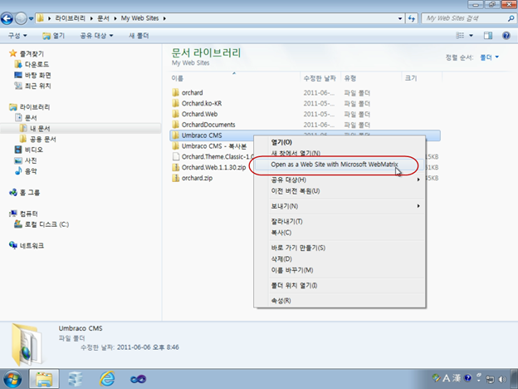Screen dimensions: 518x389
Task: Change view with the view icon
Action: point(460,36)
